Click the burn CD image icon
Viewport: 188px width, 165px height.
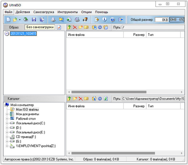(x=85, y=20)
